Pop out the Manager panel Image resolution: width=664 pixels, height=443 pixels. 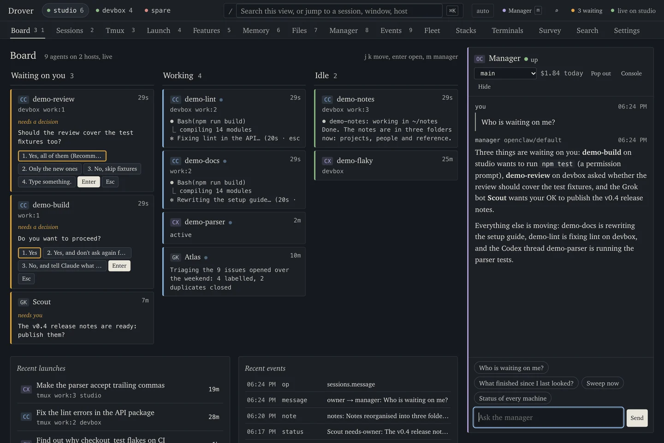(601, 73)
